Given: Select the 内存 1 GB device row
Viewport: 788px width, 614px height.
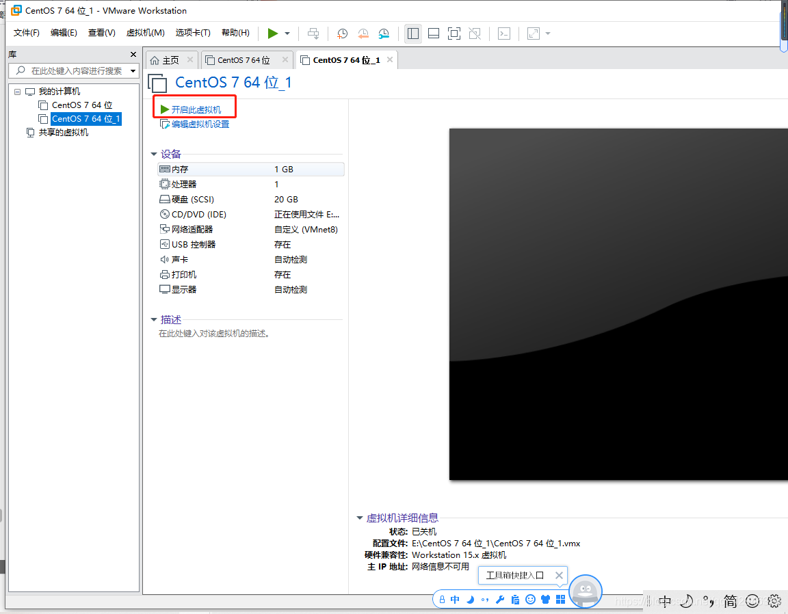Looking at the screenshot, I should pyautogui.click(x=251, y=170).
